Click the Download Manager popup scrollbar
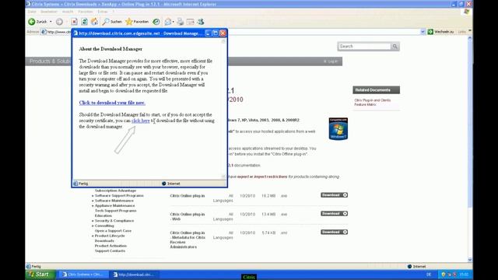This screenshot has height=280, width=498. 223,109
